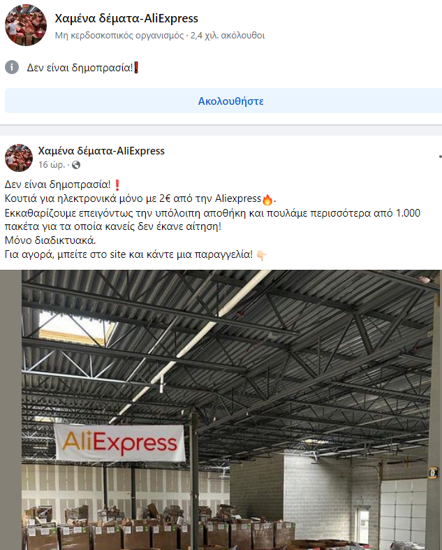The height and width of the screenshot is (550, 442).
Task: Click the globe public-visibility icon
Action: (75, 165)
